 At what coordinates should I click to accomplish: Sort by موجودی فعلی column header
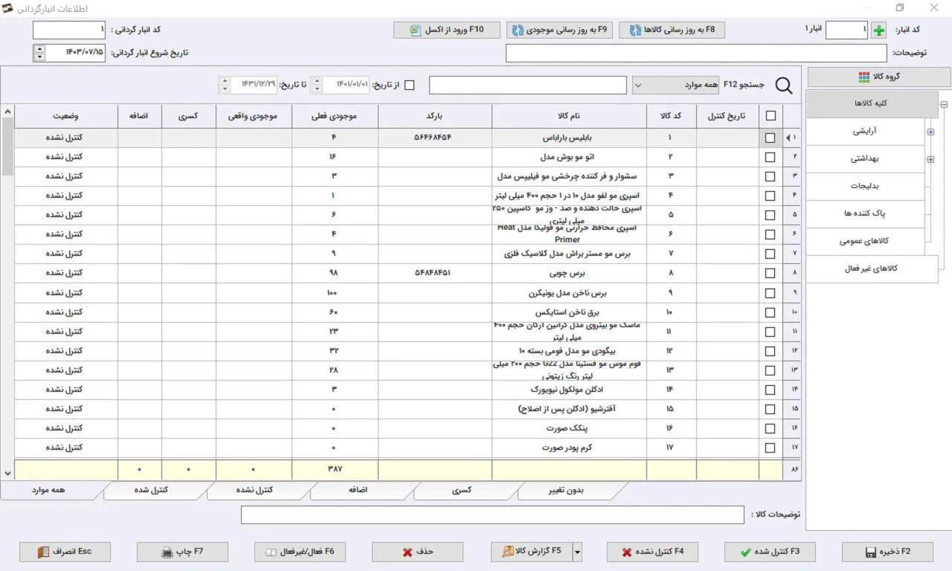[335, 116]
